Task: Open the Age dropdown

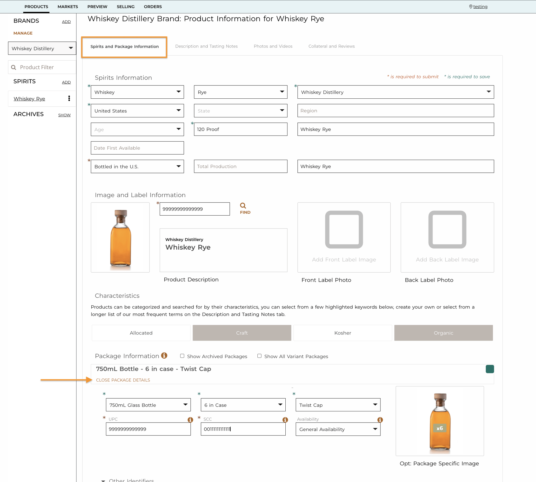Action: (137, 129)
